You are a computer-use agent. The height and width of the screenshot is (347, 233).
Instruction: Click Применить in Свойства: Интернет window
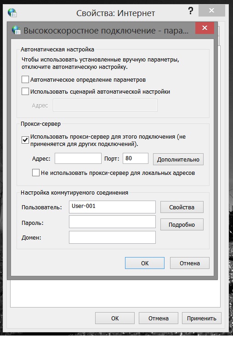pyautogui.click(x=202, y=318)
